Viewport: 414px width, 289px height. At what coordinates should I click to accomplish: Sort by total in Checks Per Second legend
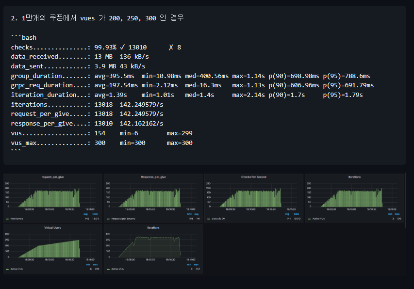pyautogui.click(x=296, y=214)
